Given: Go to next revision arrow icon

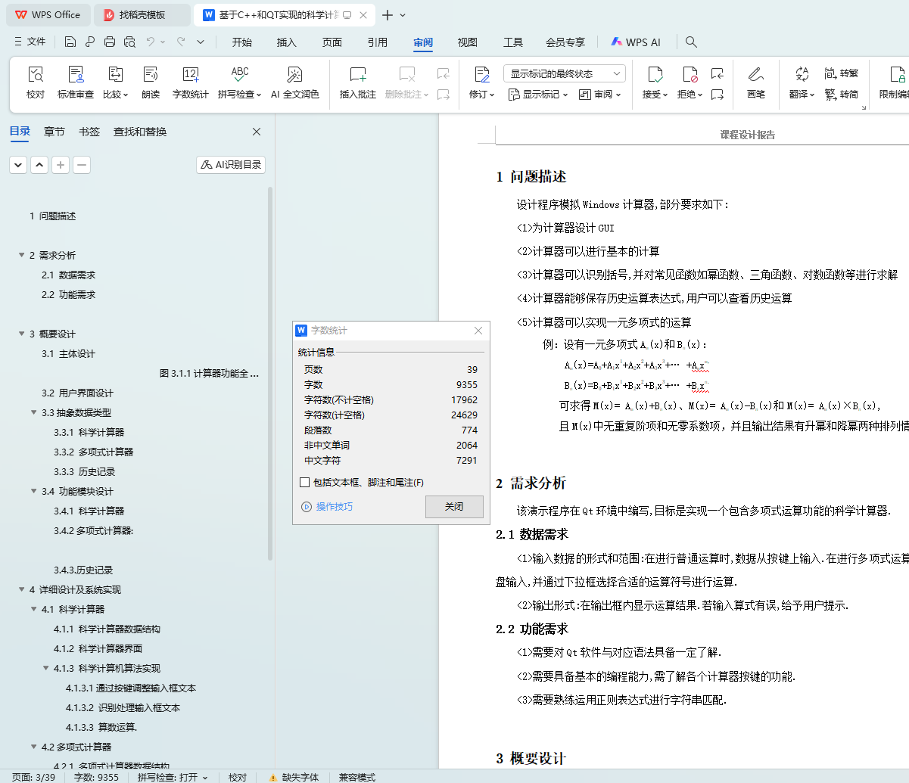Looking at the screenshot, I should click(x=718, y=95).
